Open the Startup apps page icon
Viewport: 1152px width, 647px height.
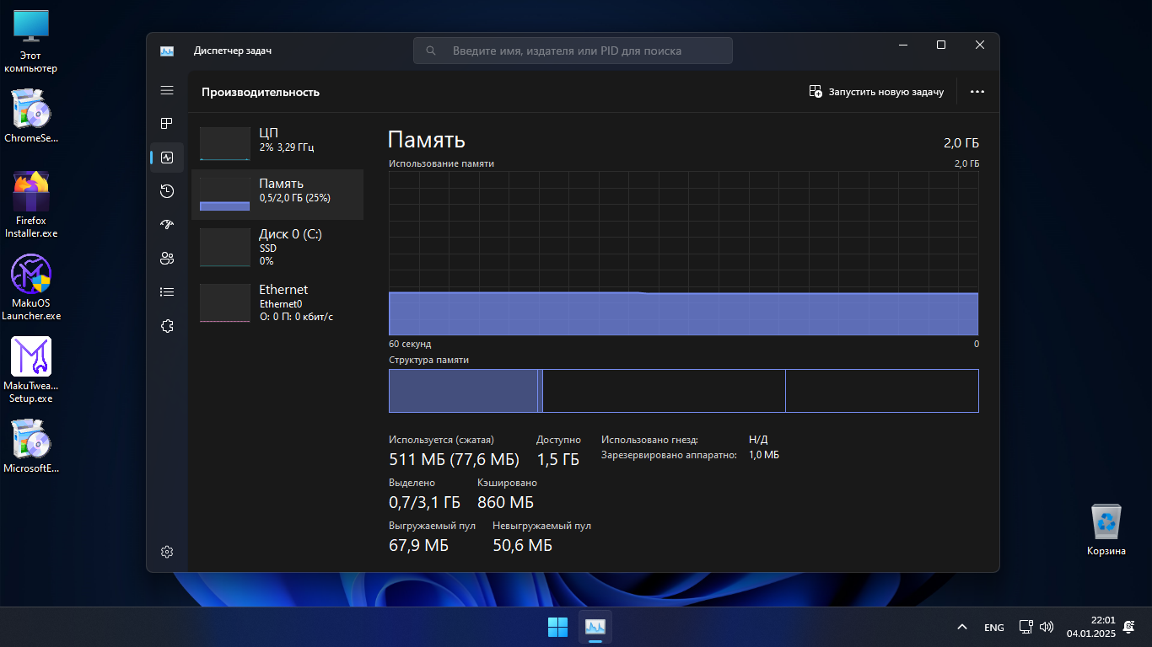pos(167,225)
